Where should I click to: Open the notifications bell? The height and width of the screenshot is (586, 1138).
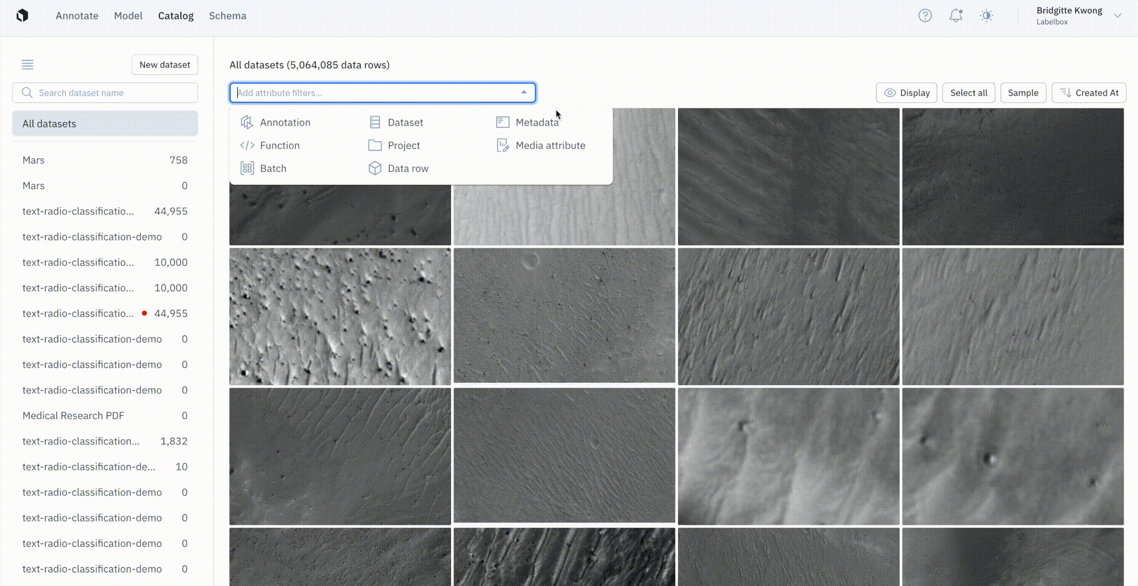pyautogui.click(x=956, y=16)
